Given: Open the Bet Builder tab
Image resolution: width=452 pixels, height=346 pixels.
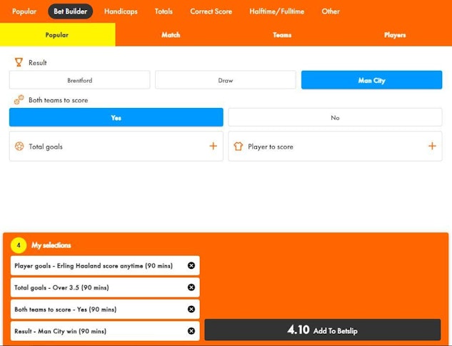Looking at the screenshot, I should coord(71,11).
